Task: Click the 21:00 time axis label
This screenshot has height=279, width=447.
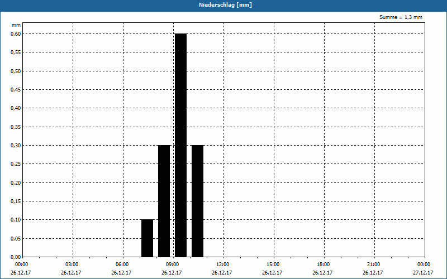Action: point(373,264)
